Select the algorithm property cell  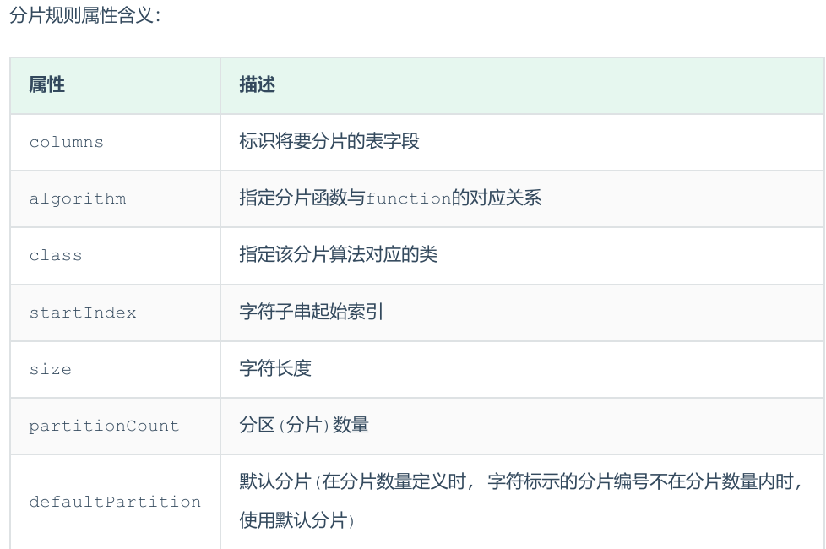[77, 199]
